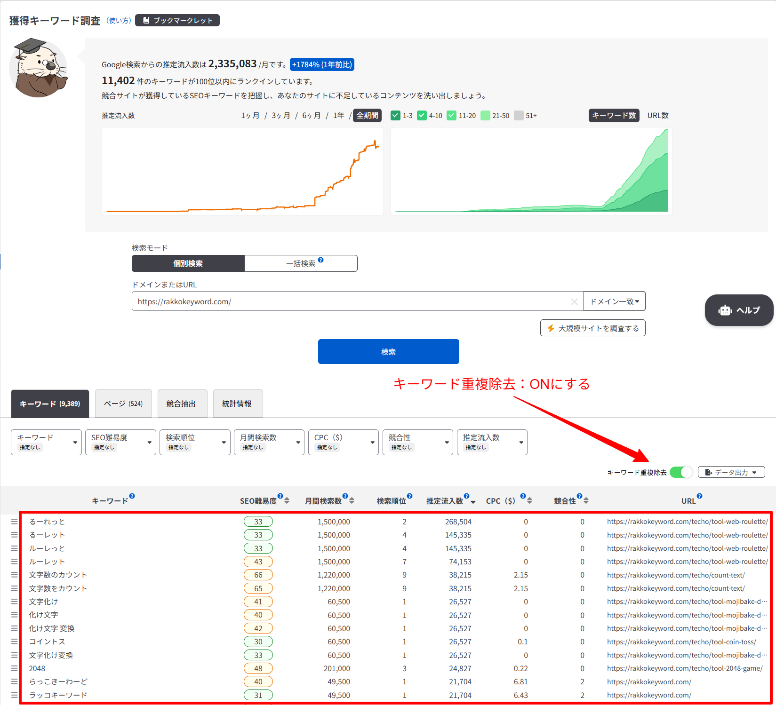
Task: Click the sort arrow on the 推定流入数 column
Action: (x=473, y=502)
